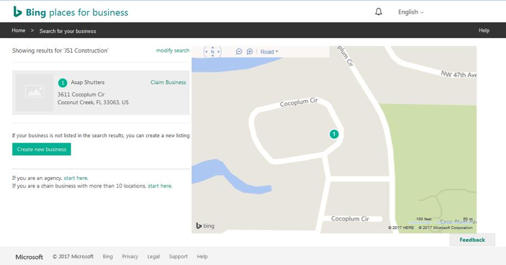Click the chain business start here link
The height and width of the screenshot is (265, 506).
click(x=160, y=186)
